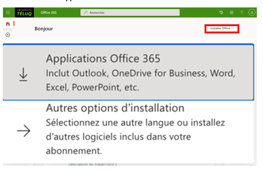Open the settings gear icon
This screenshot has height=170, width=263.
coord(232,13)
